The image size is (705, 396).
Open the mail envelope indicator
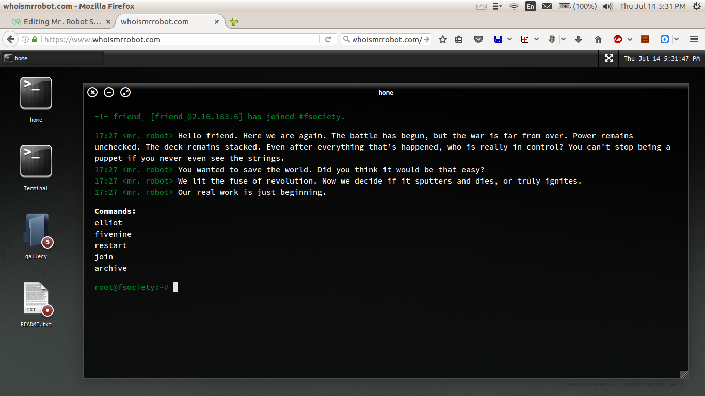(x=547, y=6)
